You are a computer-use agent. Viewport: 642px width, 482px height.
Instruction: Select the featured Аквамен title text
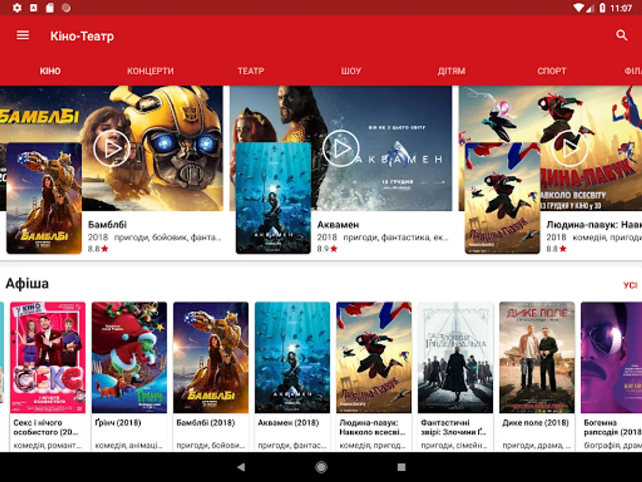click(338, 224)
